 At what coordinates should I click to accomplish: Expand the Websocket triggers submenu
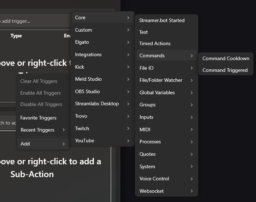(166, 191)
